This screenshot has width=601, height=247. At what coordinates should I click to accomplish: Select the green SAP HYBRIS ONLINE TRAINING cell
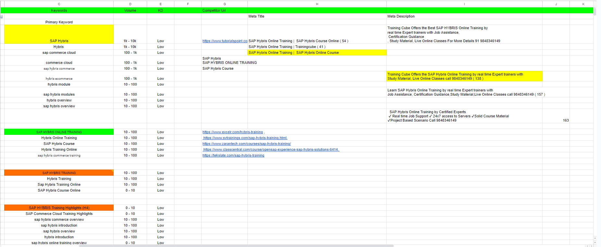click(x=59, y=132)
